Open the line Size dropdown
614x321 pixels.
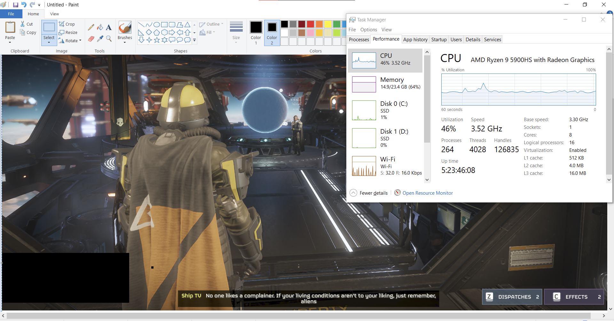pyautogui.click(x=236, y=33)
